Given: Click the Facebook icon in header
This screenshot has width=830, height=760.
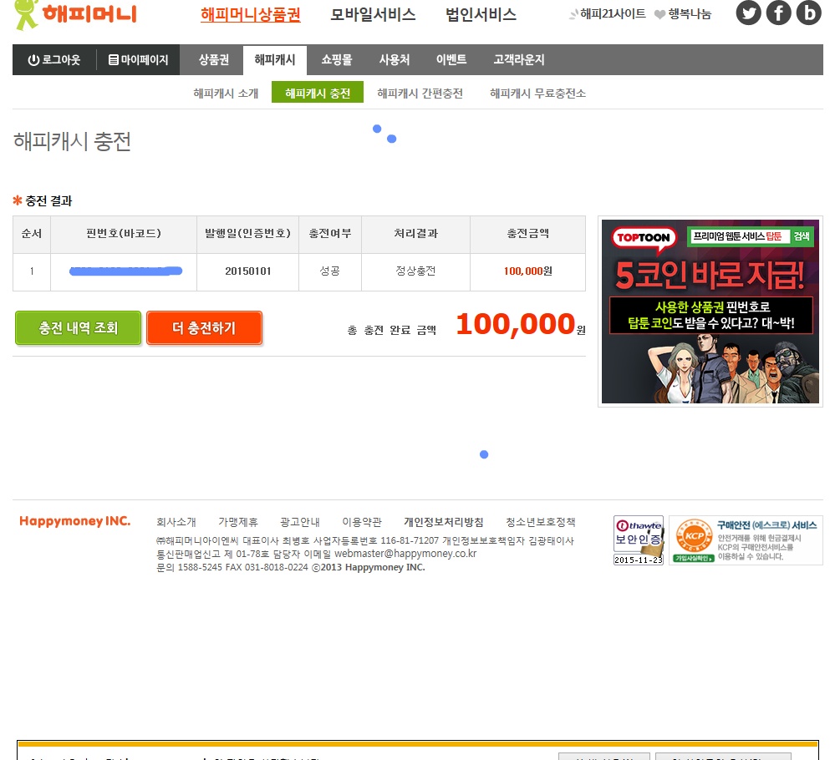Looking at the screenshot, I should coord(778,13).
